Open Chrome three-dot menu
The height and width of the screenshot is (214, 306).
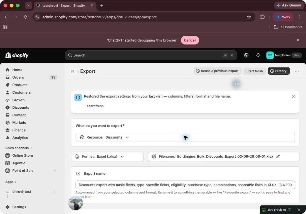point(300,17)
